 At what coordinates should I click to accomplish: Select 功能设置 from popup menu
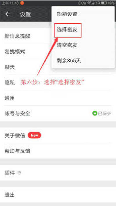pos(83,14)
